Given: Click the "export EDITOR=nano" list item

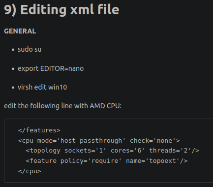Looking at the screenshot, I should (51, 68).
